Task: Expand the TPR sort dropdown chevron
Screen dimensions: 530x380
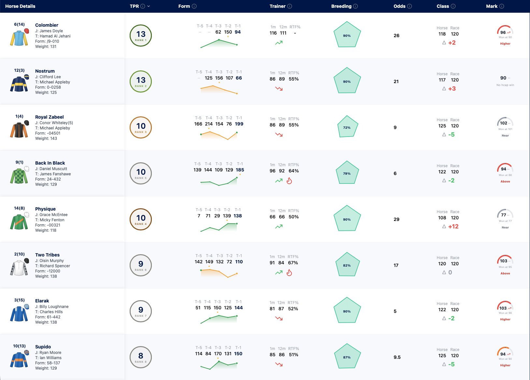Action: click(x=149, y=6)
